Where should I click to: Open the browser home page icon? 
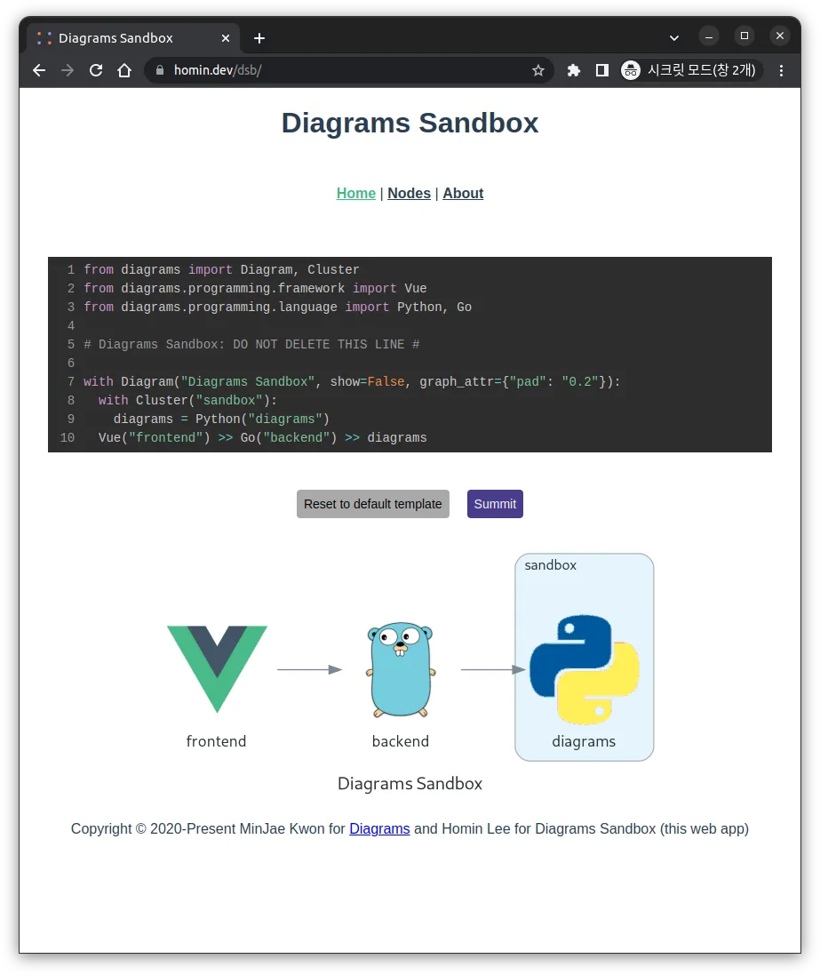pyautogui.click(x=124, y=70)
